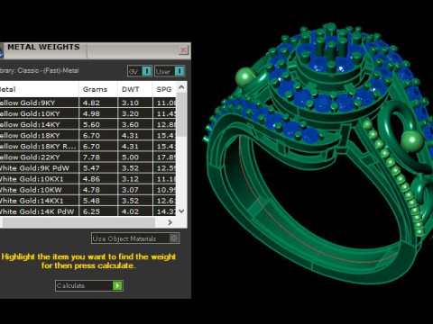Click the 3.07 DWT value
Screen dimensions: 433x324
pyautogui.click(x=130, y=190)
